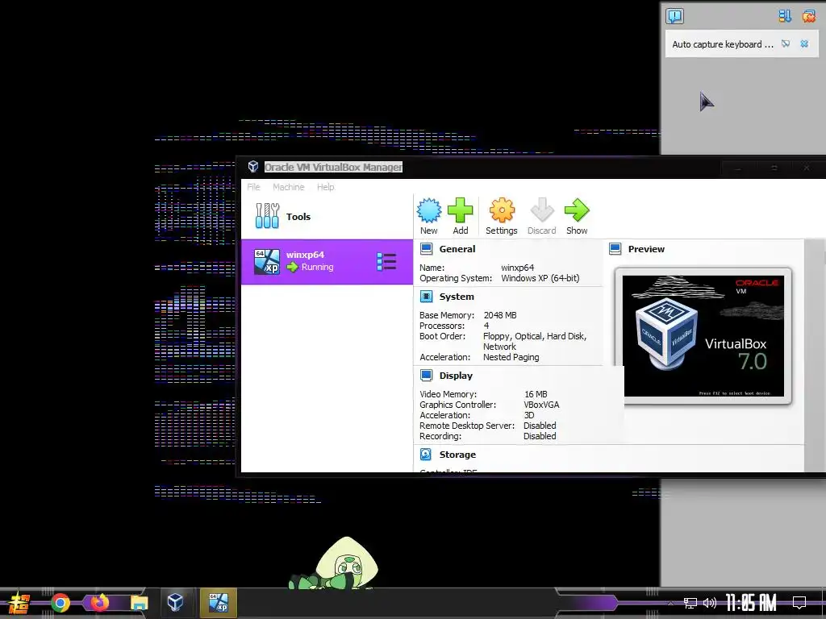
Task: Select the Tools entry with screwdriver icon
Action: (327, 216)
